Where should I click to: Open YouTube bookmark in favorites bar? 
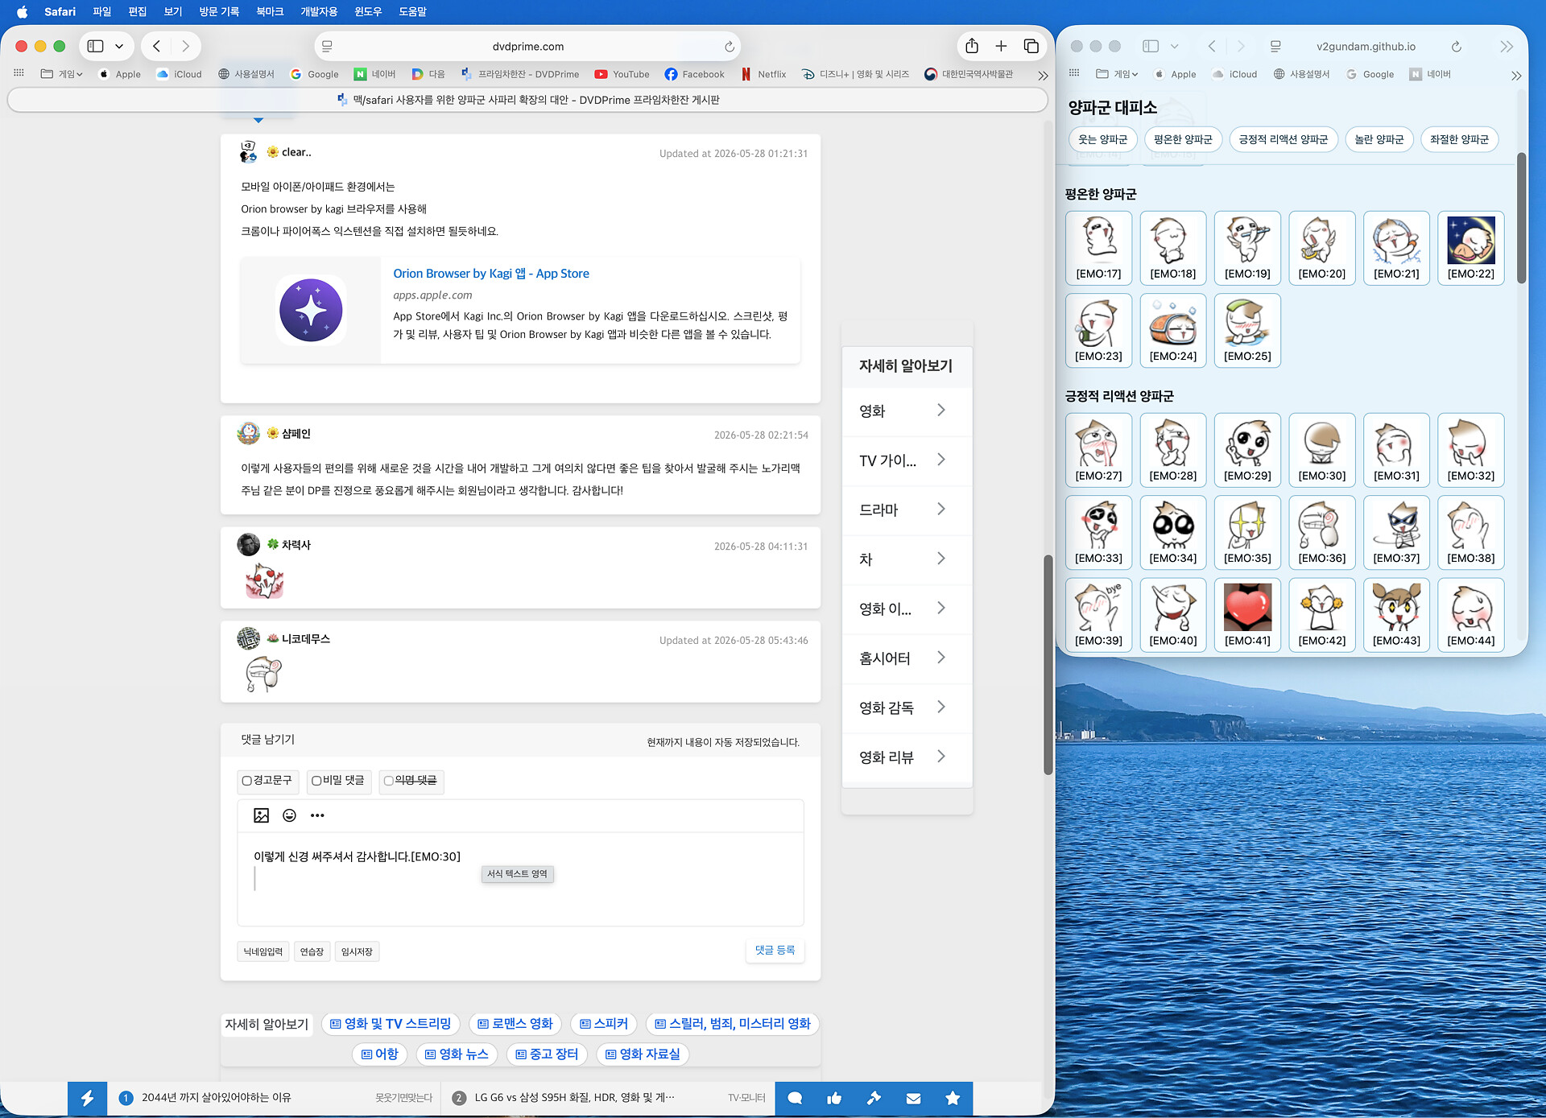(x=622, y=74)
